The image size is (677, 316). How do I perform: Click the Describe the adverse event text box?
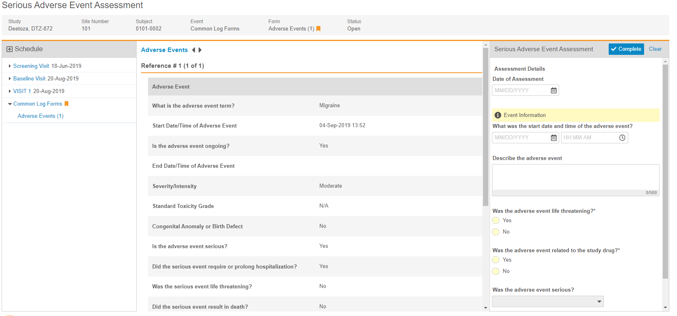[x=575, y=177]
